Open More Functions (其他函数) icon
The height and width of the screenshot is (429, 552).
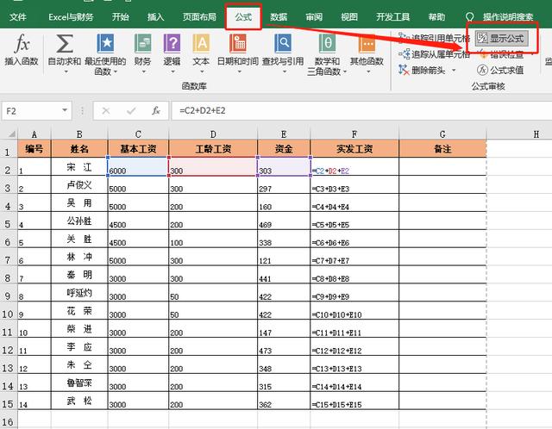click(x=367, y=43)
